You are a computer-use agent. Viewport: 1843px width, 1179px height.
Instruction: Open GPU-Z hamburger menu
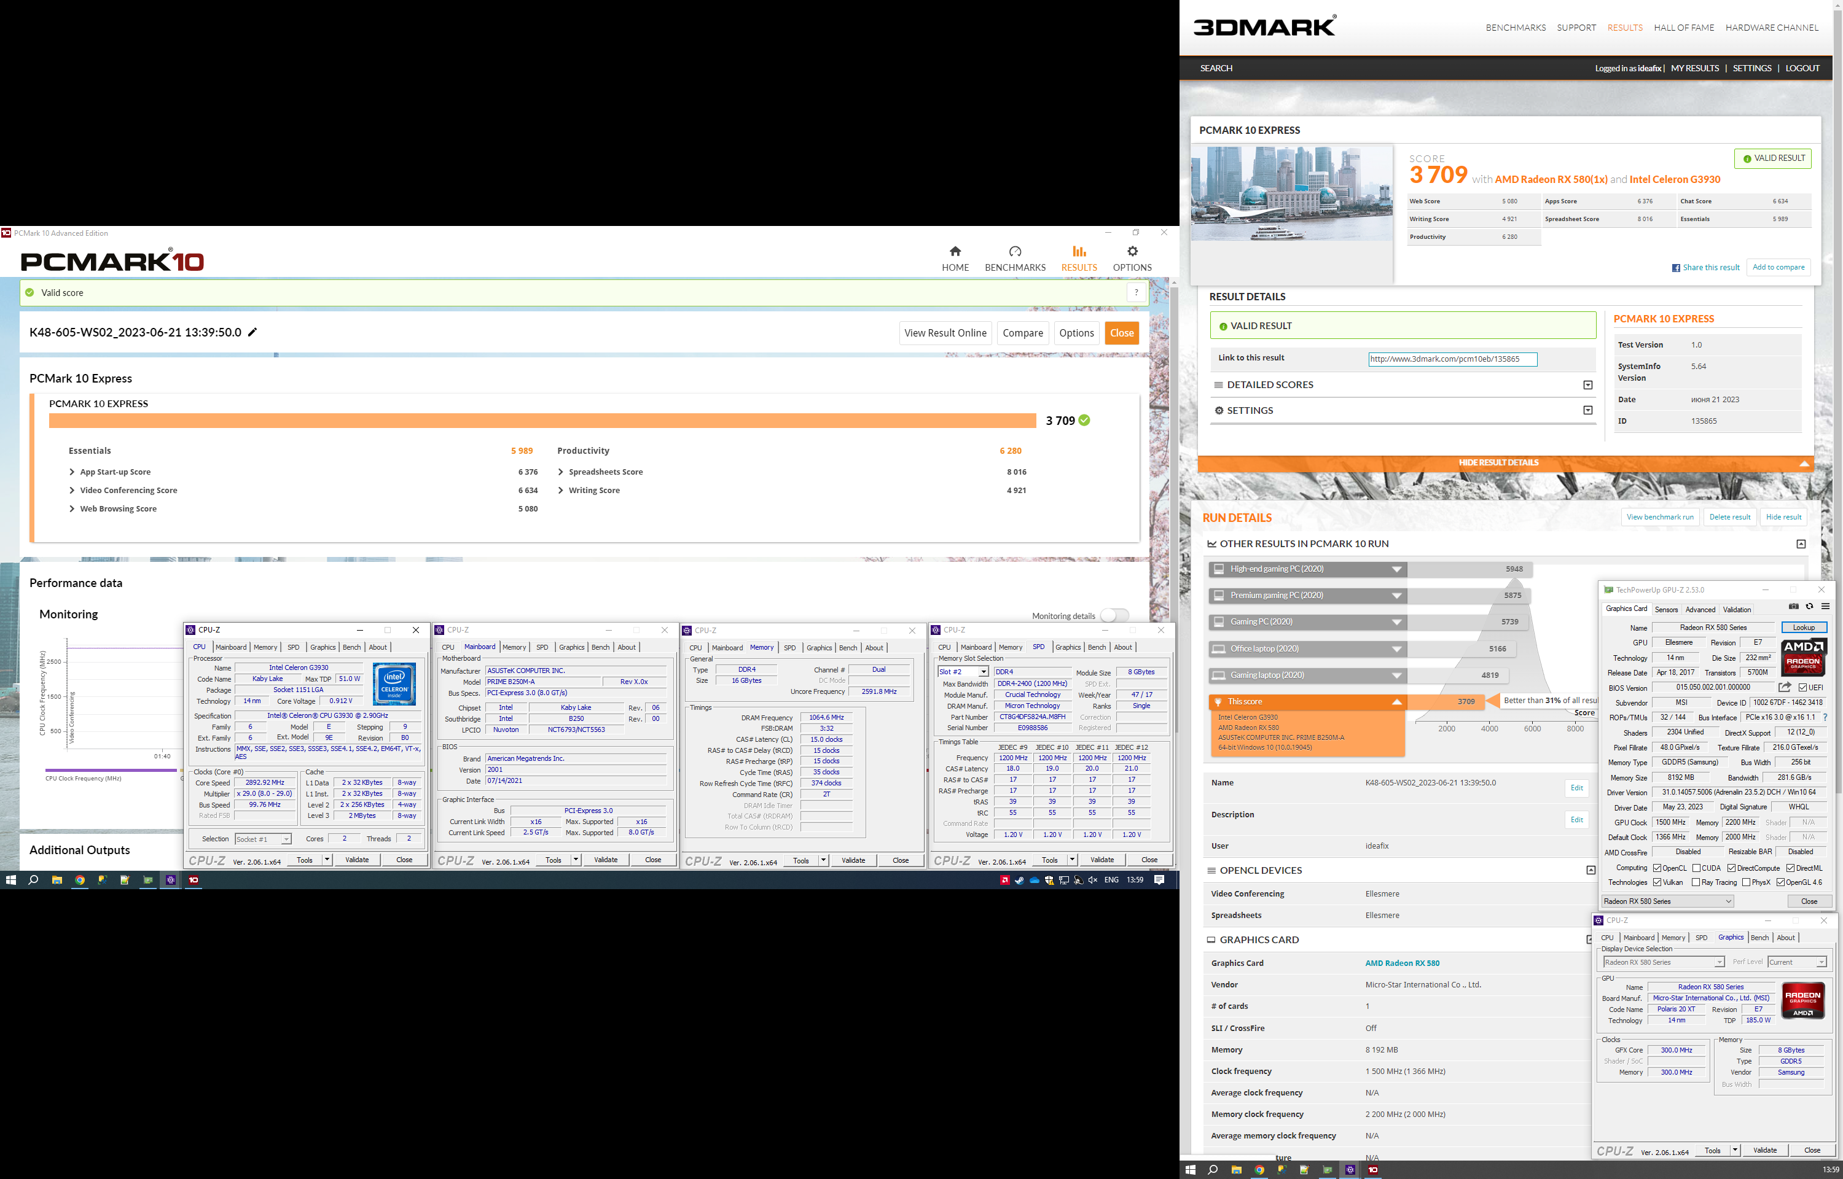tap(1825, 606)
